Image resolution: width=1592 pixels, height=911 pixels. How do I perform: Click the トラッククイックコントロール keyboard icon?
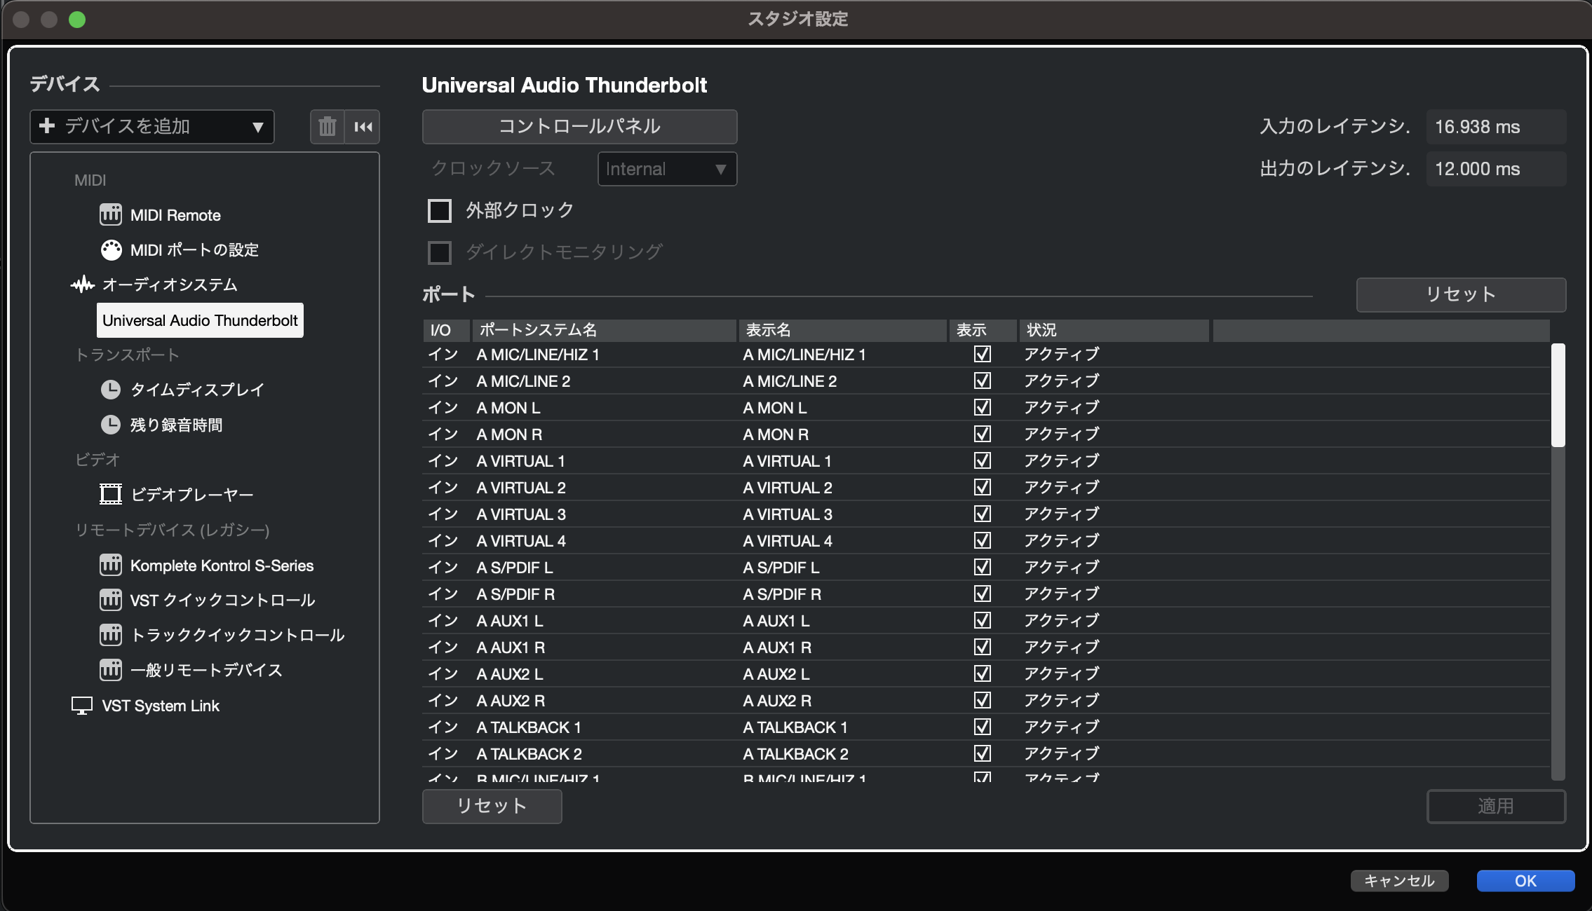tap(111, 635)
